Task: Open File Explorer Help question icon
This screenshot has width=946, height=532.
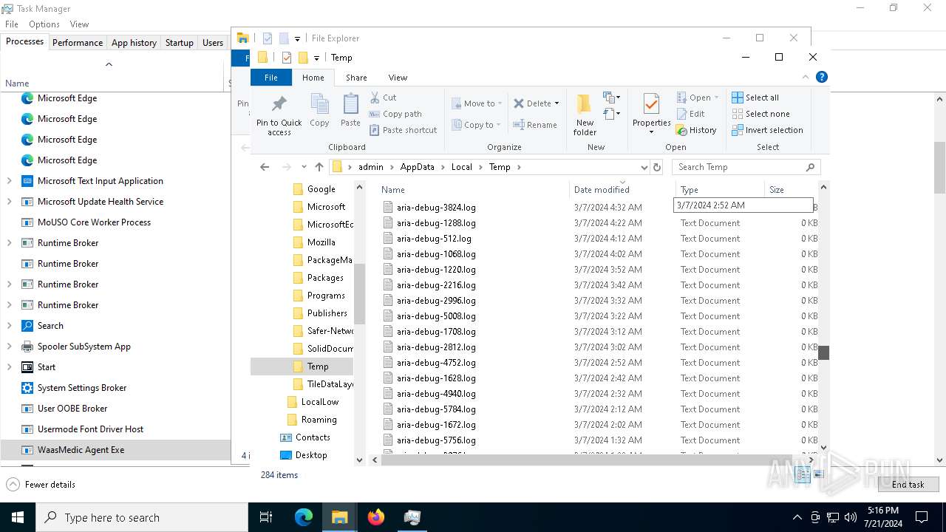Action: click(821, 77)
